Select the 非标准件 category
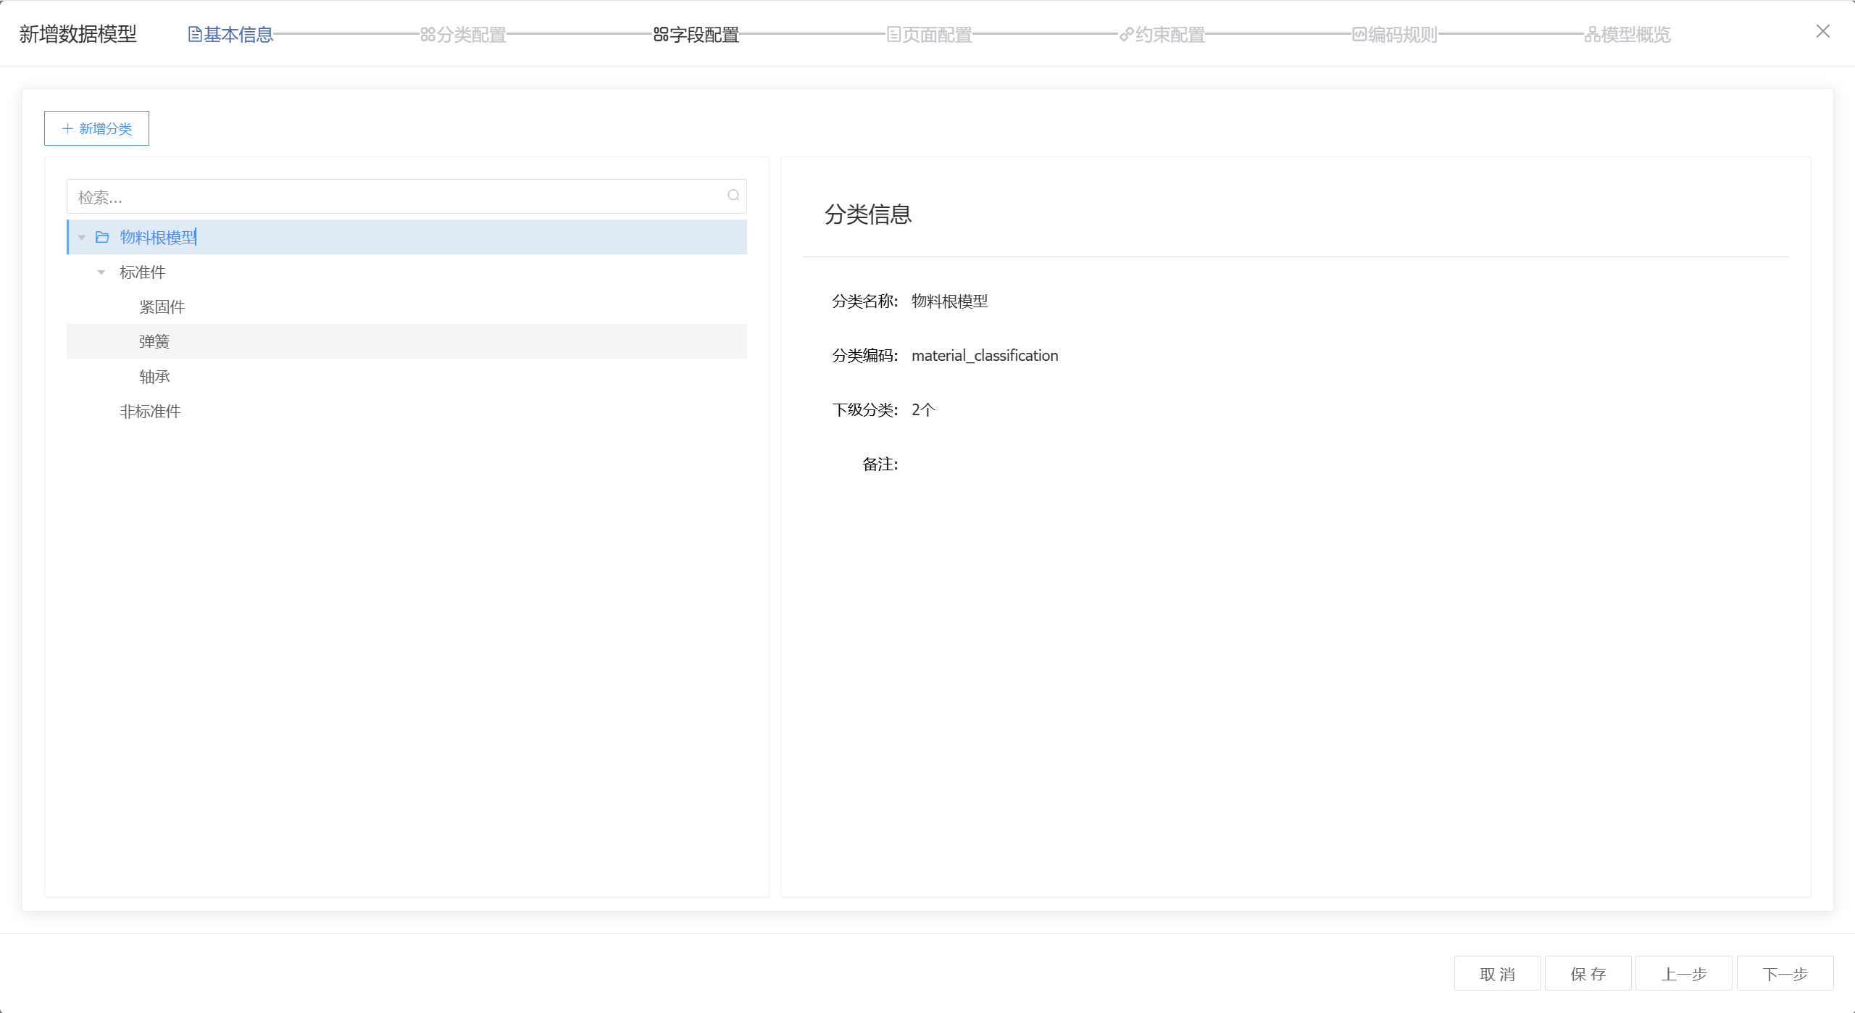The width and height of the screenshot is (1855, 1013). 150,412
